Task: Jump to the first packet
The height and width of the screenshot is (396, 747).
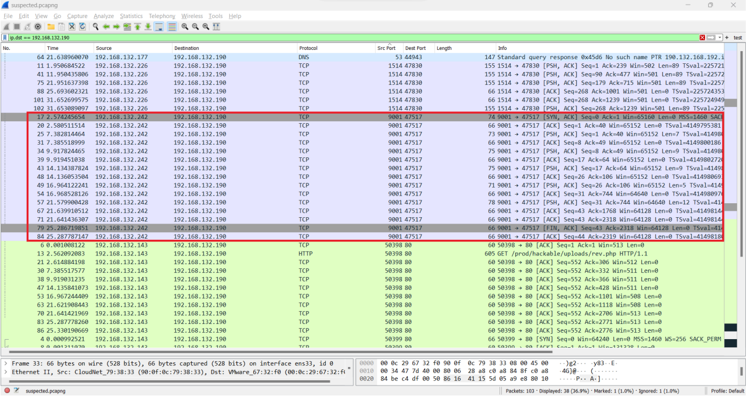Action: pyautogui.click(x=138, y=27)
